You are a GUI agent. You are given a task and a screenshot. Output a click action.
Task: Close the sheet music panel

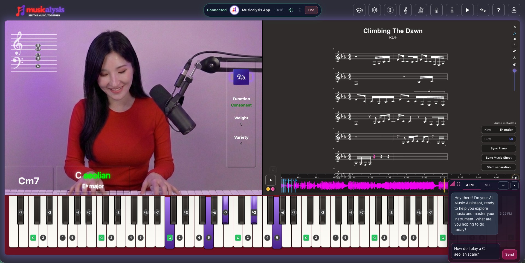(515, 27)
